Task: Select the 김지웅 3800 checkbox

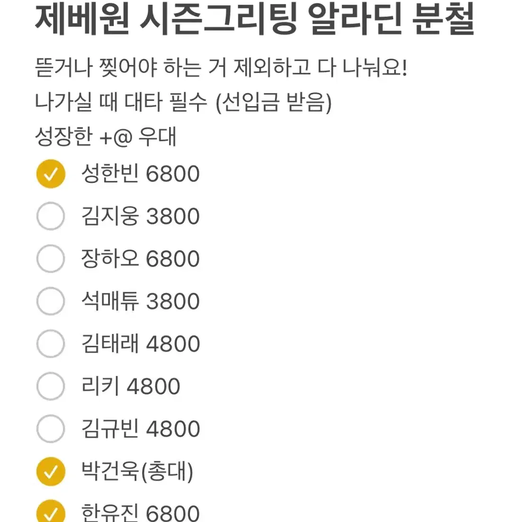Action: 51,216
